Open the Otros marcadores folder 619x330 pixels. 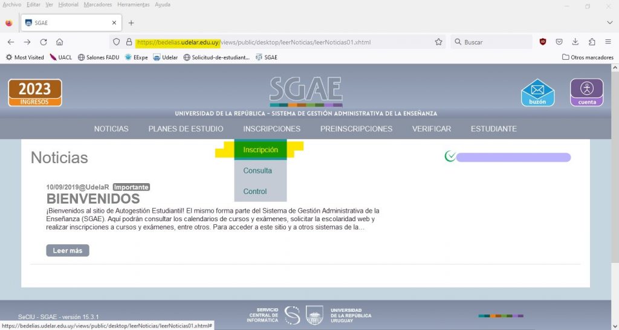coord(588,57)
